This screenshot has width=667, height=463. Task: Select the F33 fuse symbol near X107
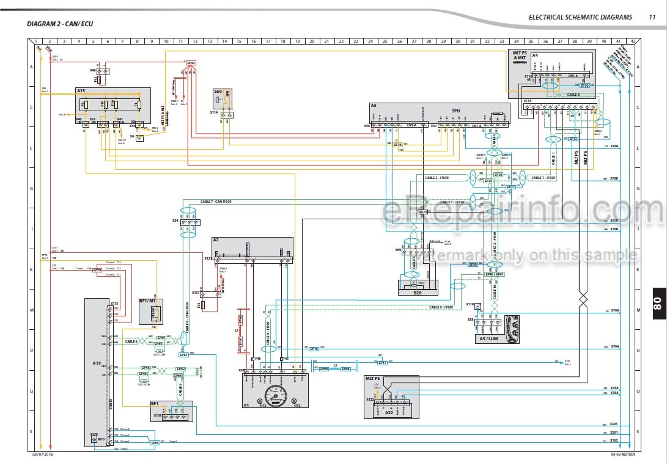tap(204, 305)
